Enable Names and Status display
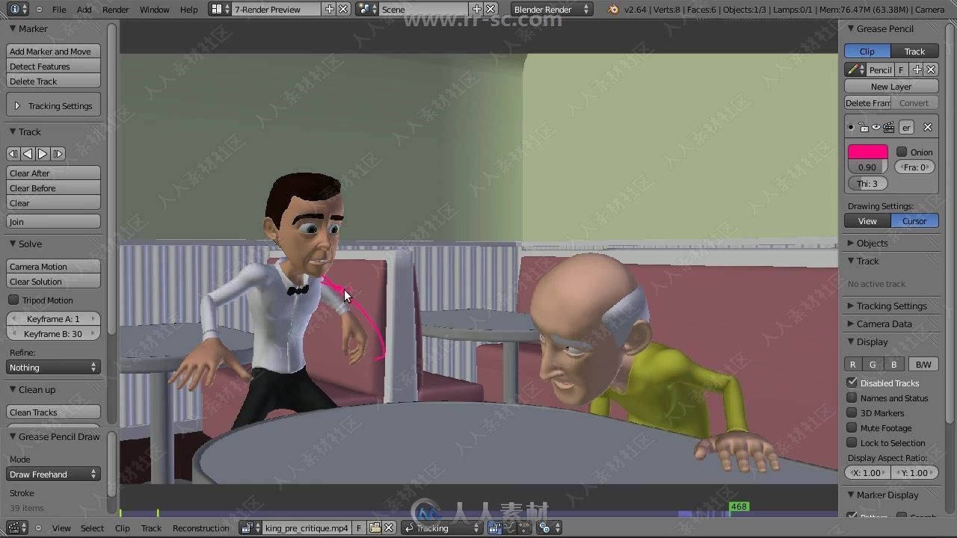The width and height of the screenshot is (957, 538). click(852, 398)
